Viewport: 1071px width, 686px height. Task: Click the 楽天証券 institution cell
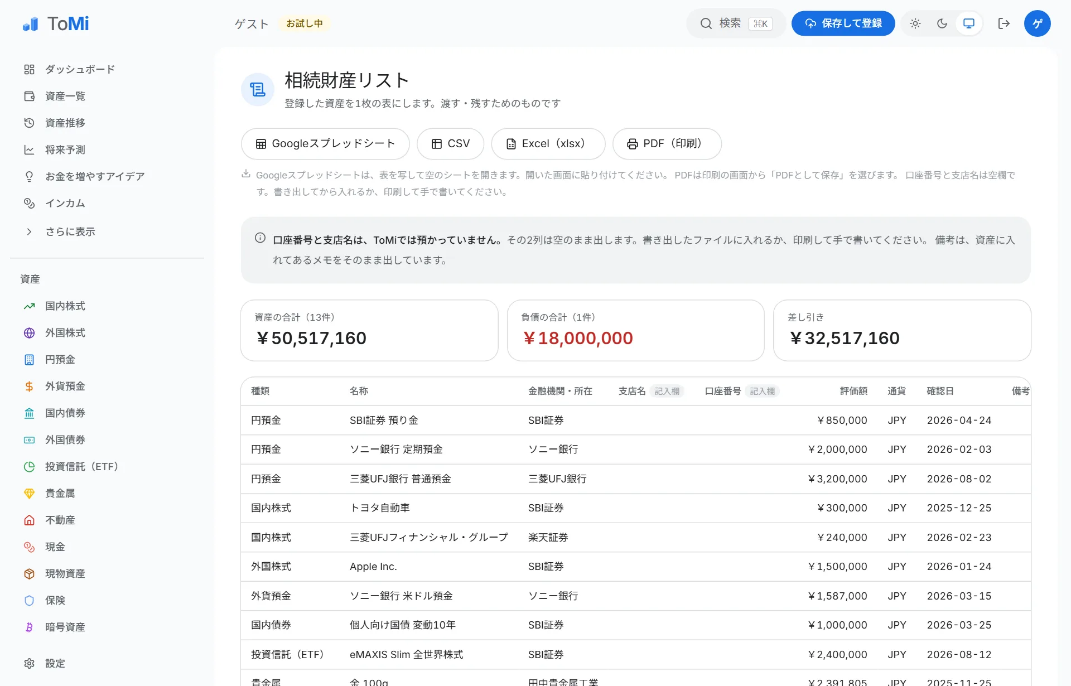click(x=548, y=537)
